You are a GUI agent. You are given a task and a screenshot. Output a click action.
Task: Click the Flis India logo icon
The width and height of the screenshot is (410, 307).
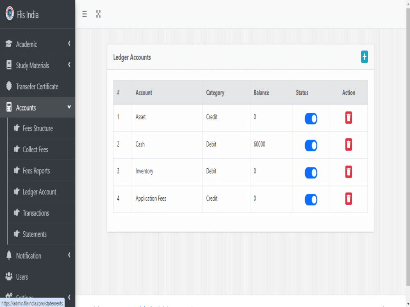pyautogui.click(x=10, y=14)
